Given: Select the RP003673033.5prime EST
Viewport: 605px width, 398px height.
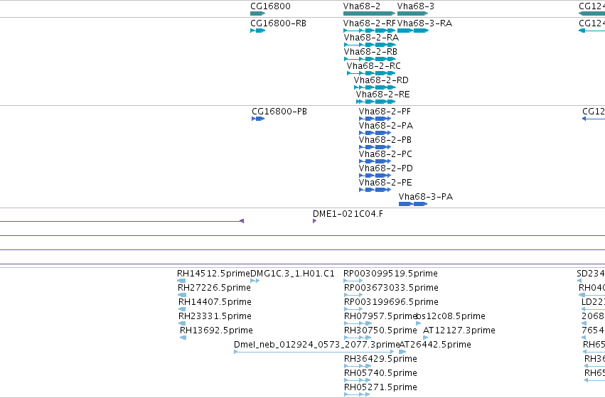Looking at the screenshot, I should (x=353, y=295).
